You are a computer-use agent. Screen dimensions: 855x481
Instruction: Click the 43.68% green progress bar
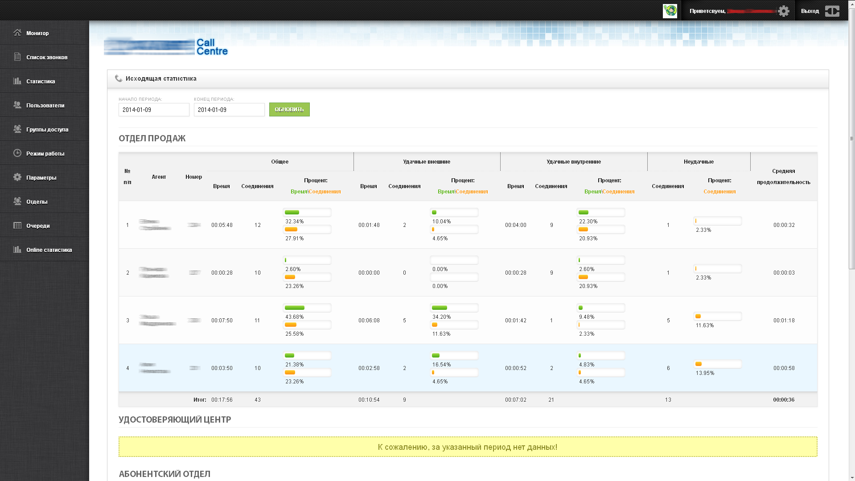click(307, 308)
